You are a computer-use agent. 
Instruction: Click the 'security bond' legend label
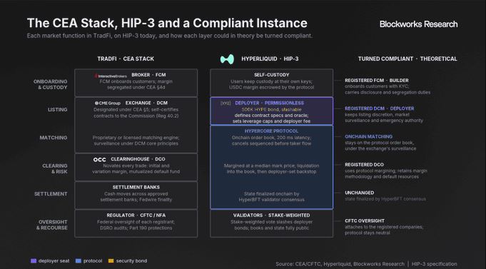[131, 261]
